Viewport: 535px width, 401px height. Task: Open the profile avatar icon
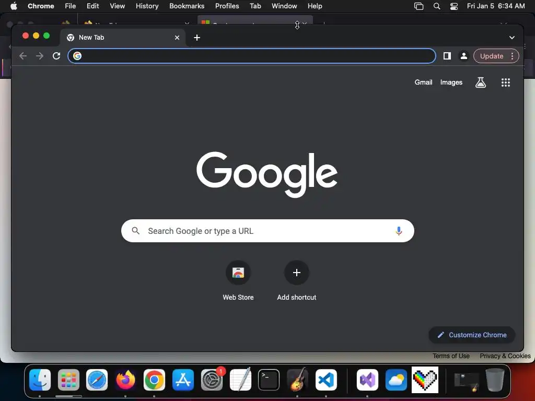click(x=464, y=56)
